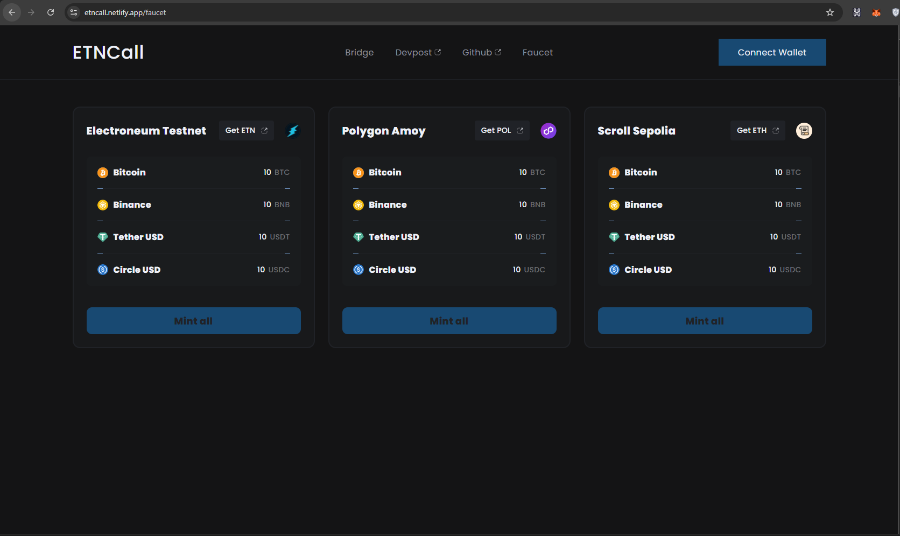The image size is (900, 536).
Task: Click the Circle USD label under Polygon Amoy
Action: 392,270
